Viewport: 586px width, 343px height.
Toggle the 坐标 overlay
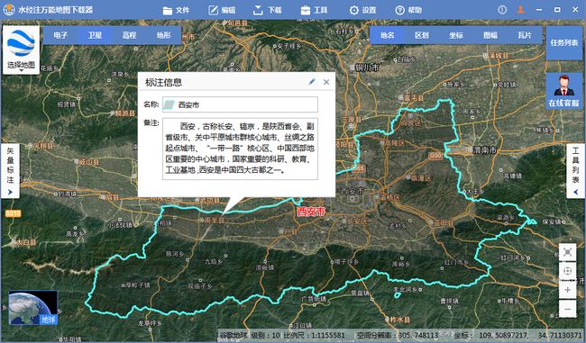point(456,35)
